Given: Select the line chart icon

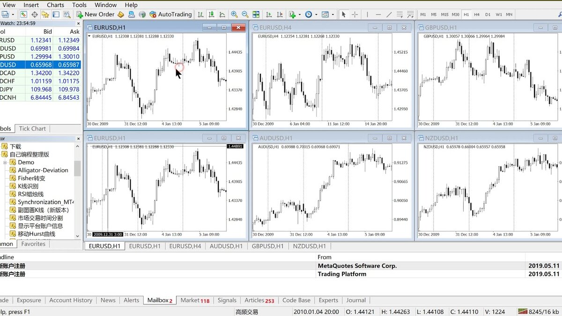Looking at the screenshot, I should pos(222,15).
